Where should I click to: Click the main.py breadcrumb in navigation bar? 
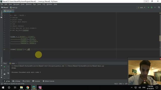point(14,7)
